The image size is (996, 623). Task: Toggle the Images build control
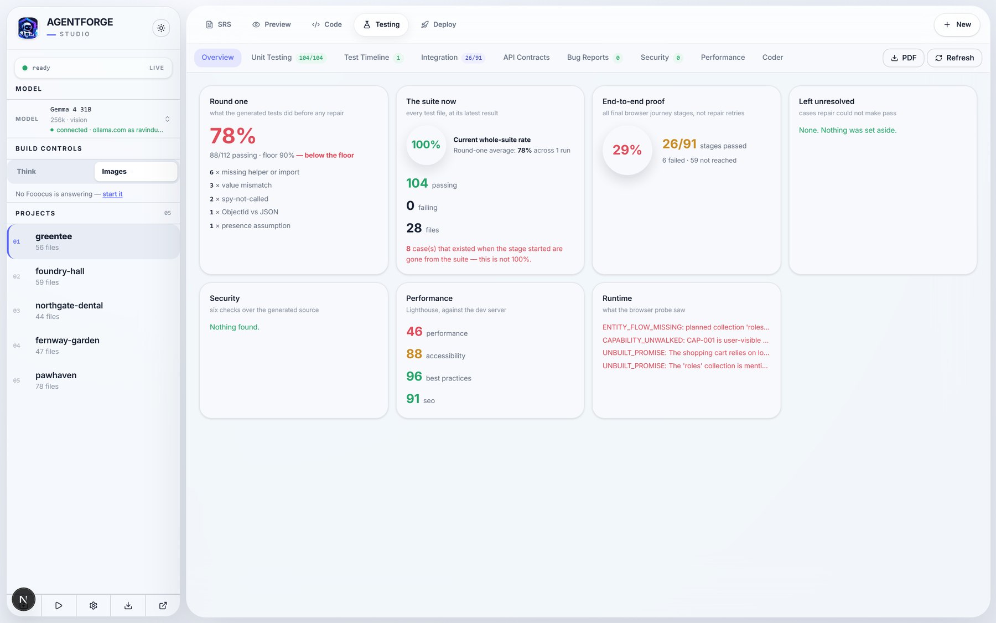pyautogui.click(x=136, y=172)
